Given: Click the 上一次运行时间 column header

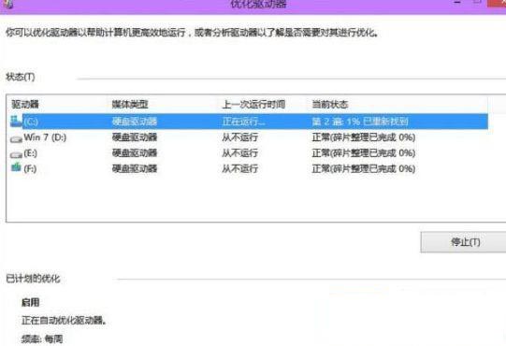Looking at the screenshot, I should [x=253, y=104].
